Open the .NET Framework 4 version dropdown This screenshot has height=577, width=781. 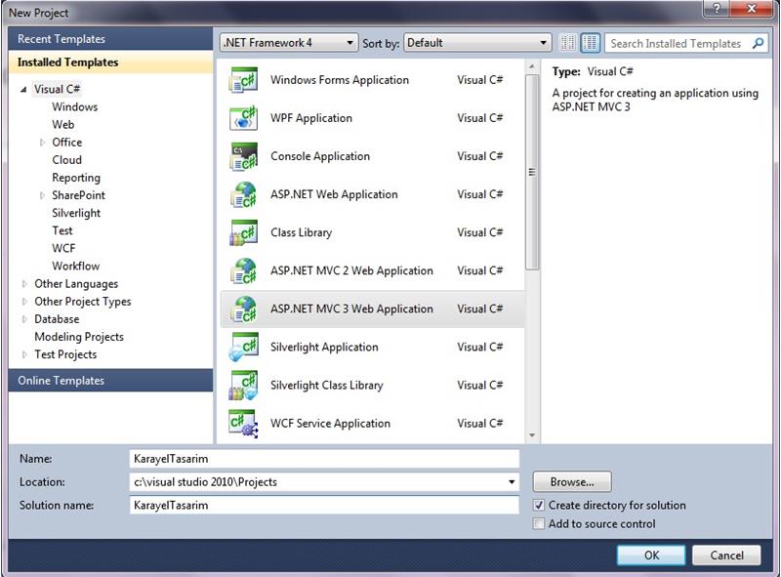[288, 43]
